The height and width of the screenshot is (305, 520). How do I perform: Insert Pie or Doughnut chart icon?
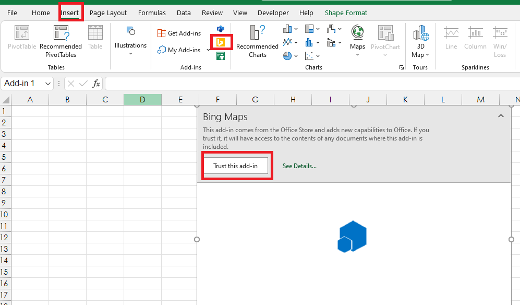287,56
